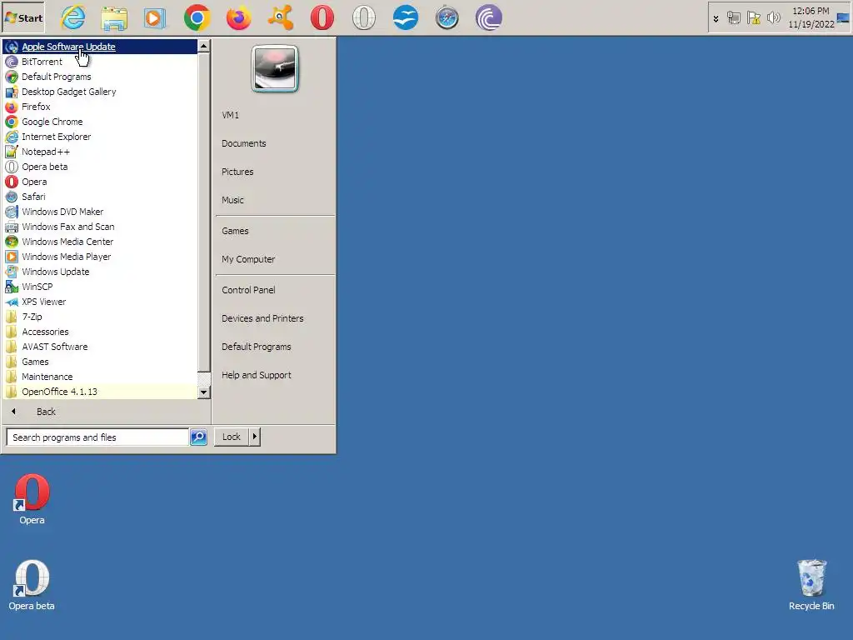853x640 pixels.
Task: Expand the Games program folder
Action: click(100, 362)
